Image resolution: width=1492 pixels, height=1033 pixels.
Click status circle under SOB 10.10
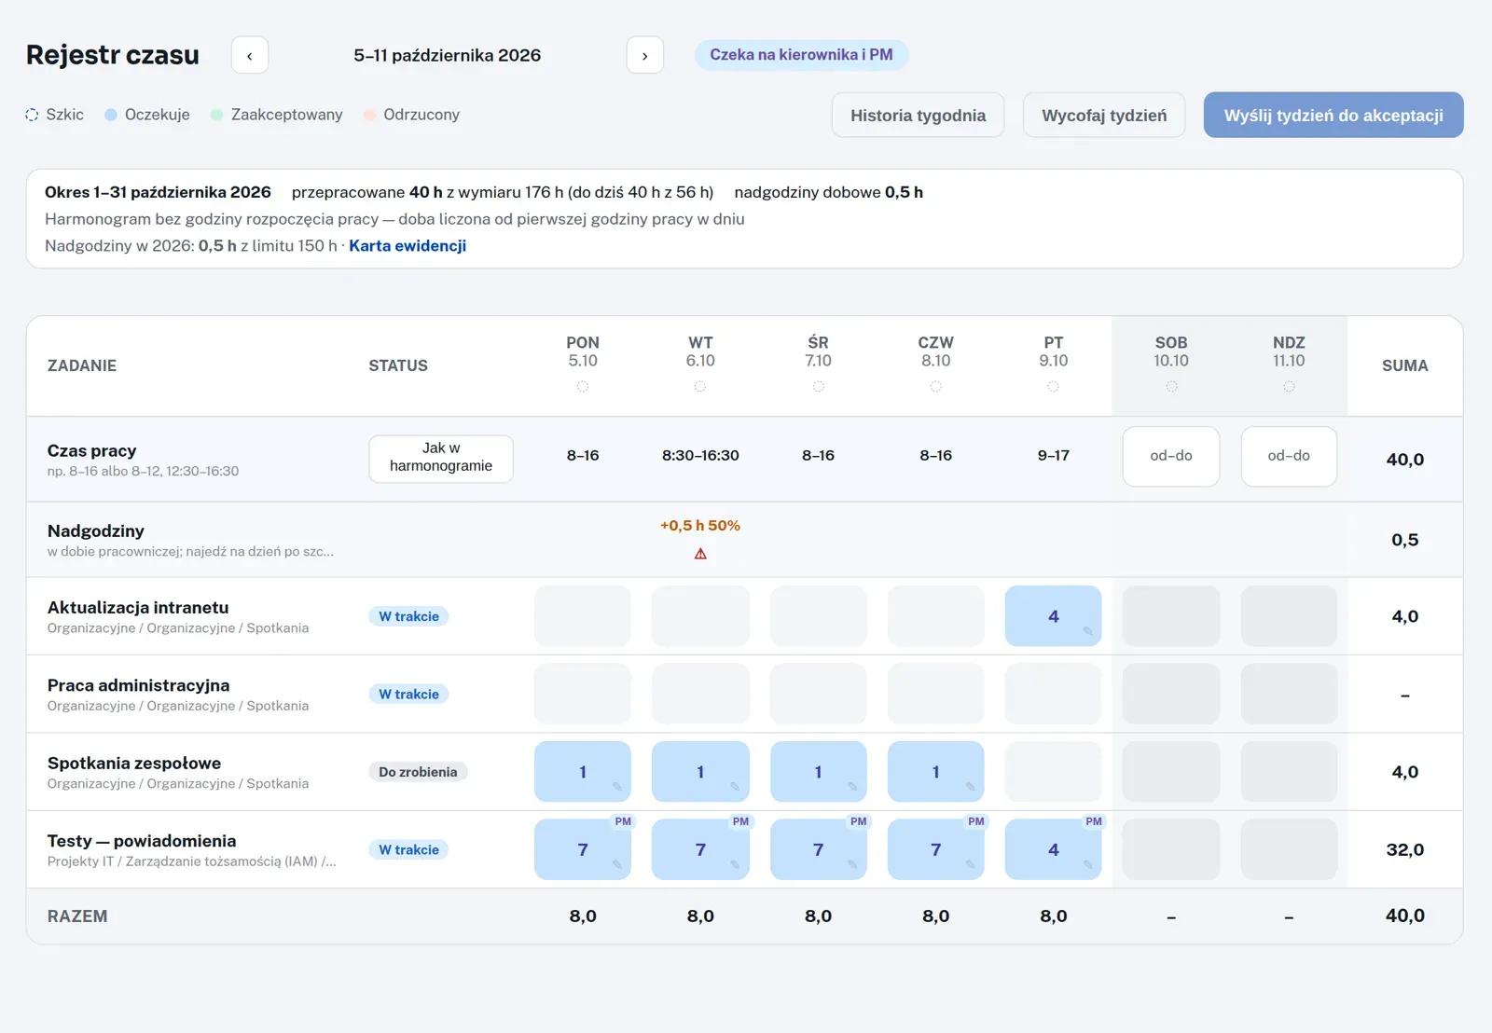[x=1171, y=386]
